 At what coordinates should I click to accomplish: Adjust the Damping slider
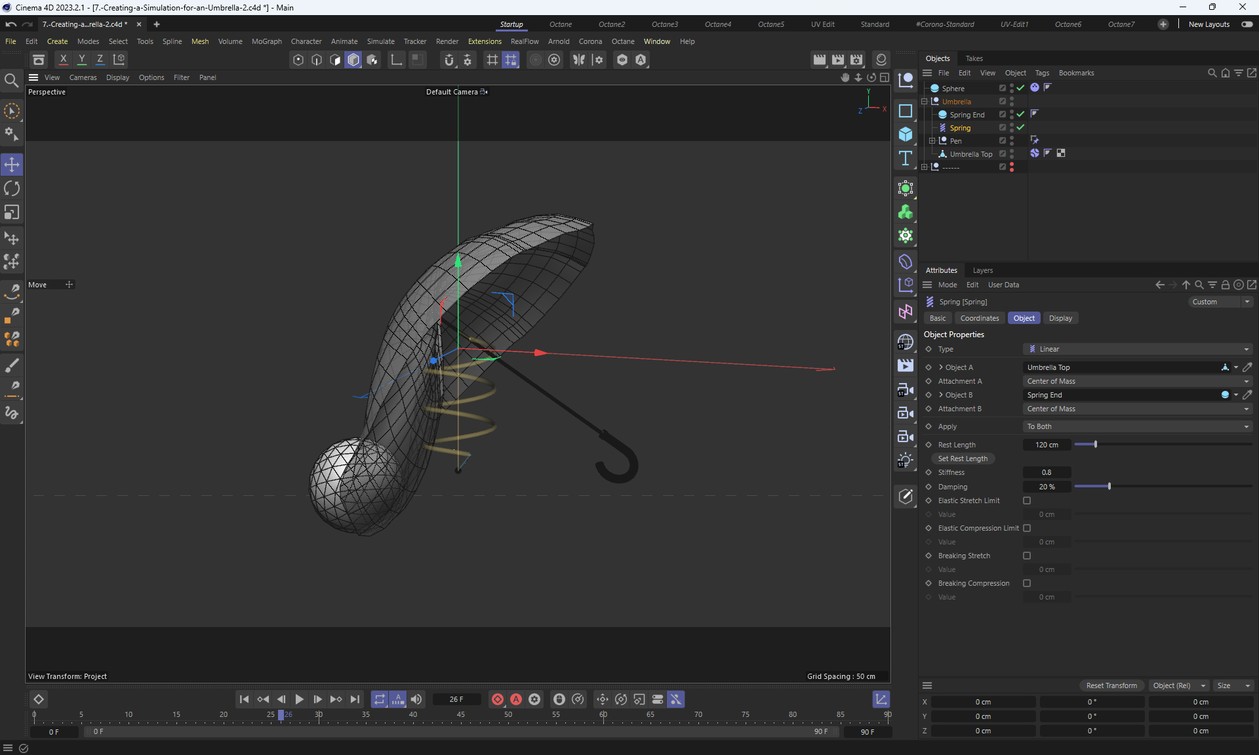coord(1109,487)
